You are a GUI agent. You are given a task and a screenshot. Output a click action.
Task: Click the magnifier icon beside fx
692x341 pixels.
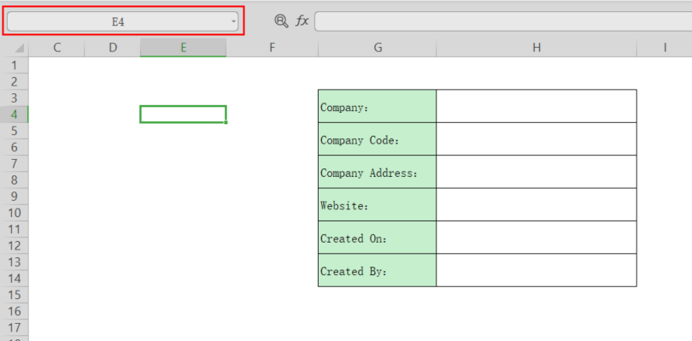[281, 21]
